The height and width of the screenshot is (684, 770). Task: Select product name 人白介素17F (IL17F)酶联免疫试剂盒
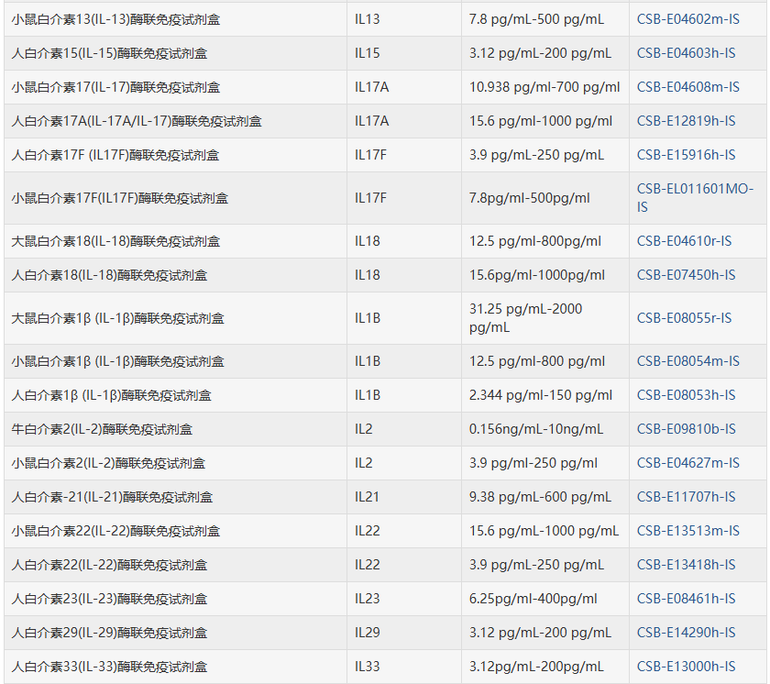pos(115,155)
